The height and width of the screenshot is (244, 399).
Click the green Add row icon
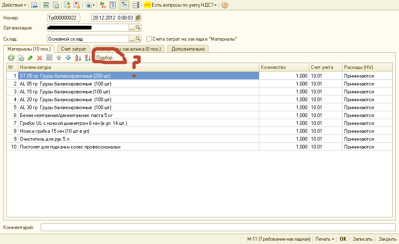coord(11,58)
